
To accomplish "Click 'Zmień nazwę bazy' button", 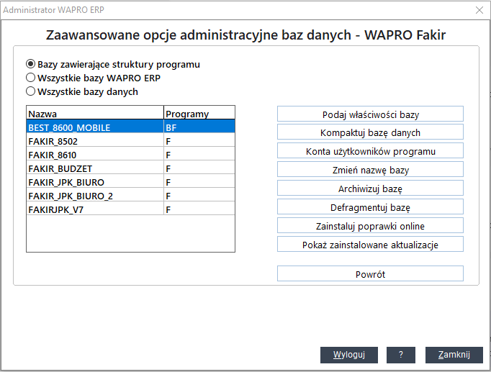I will 370,170.
